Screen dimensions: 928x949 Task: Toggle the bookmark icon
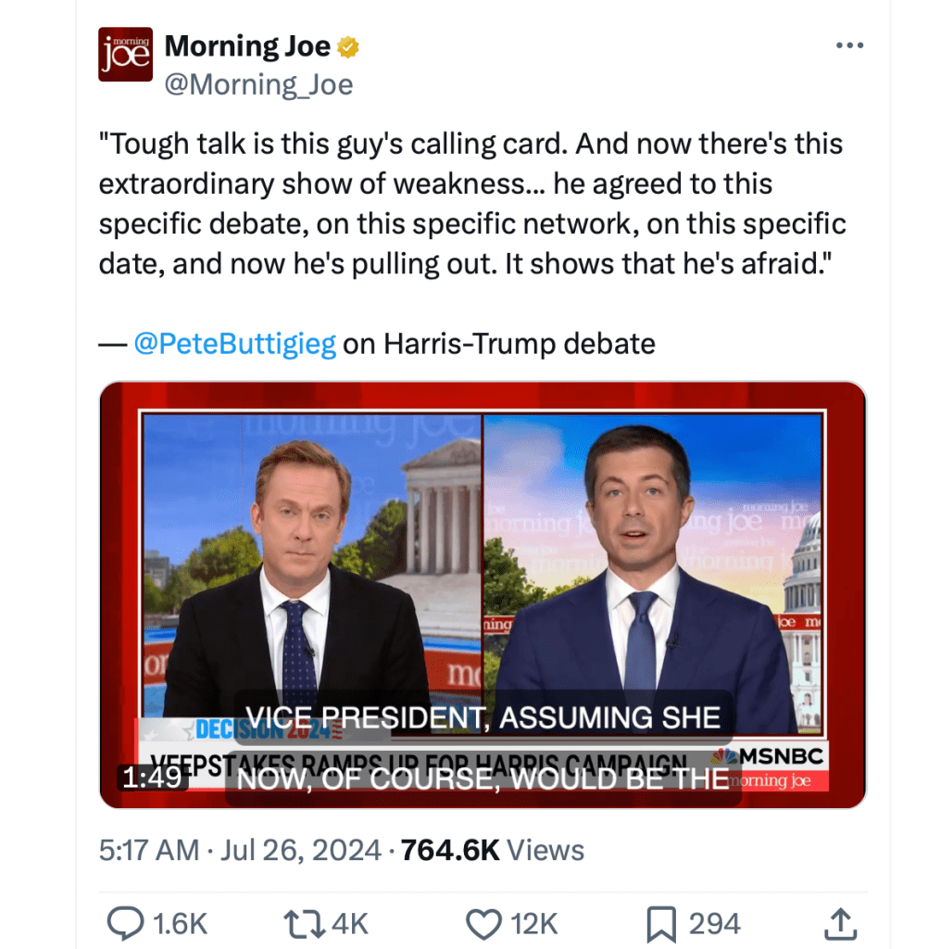[660, 923]
